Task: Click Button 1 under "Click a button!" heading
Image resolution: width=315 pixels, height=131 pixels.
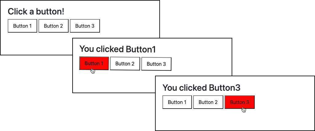Action: pyautogui.click(x=22, y=26)
